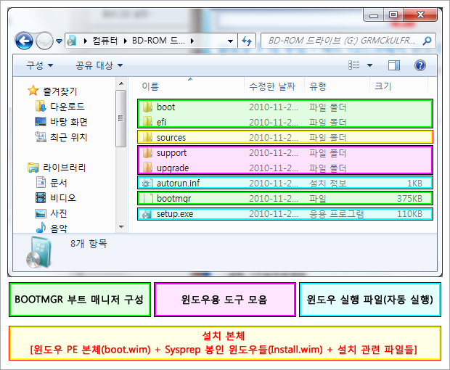Viewport: 450px width, 370px height.
Task: Select the sources folder icon
Action: point(147,137)
